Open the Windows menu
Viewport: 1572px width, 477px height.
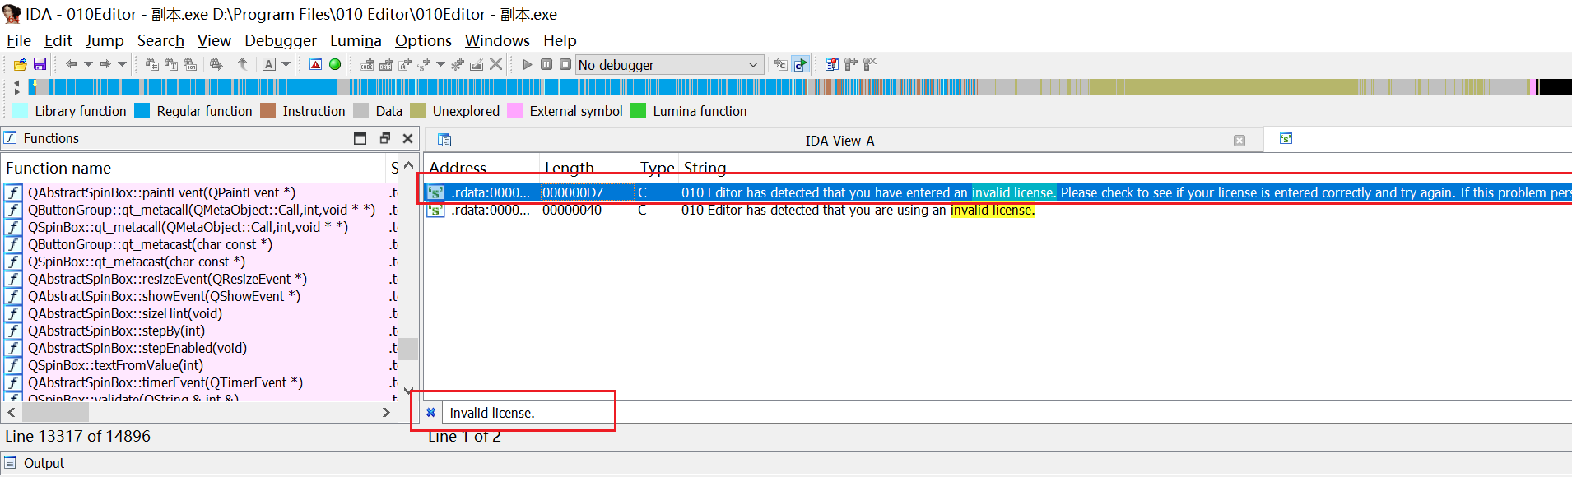point(497,40)
